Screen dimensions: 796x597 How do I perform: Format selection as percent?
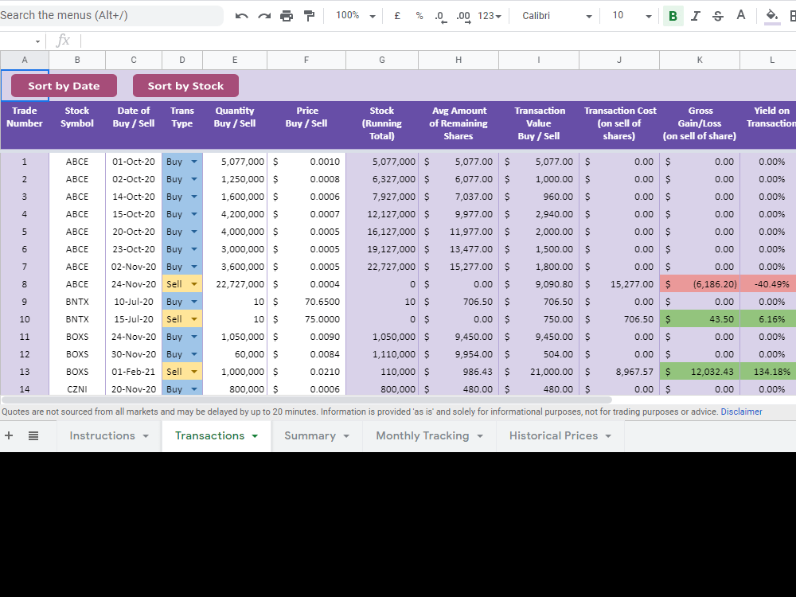pos(419,15)
